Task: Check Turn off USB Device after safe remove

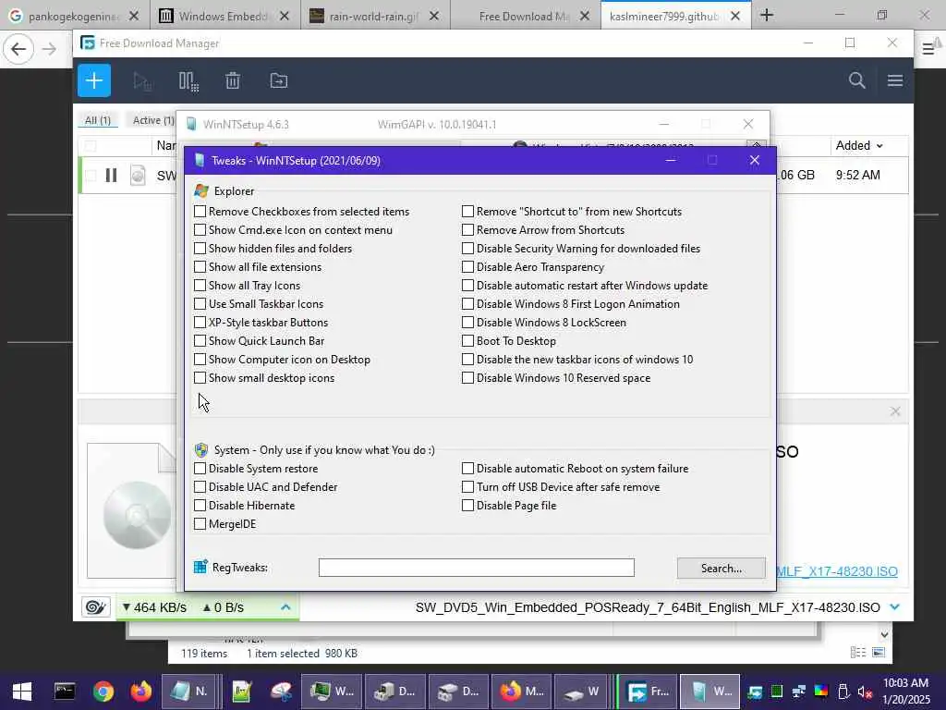Action: (x=467, y=486)
